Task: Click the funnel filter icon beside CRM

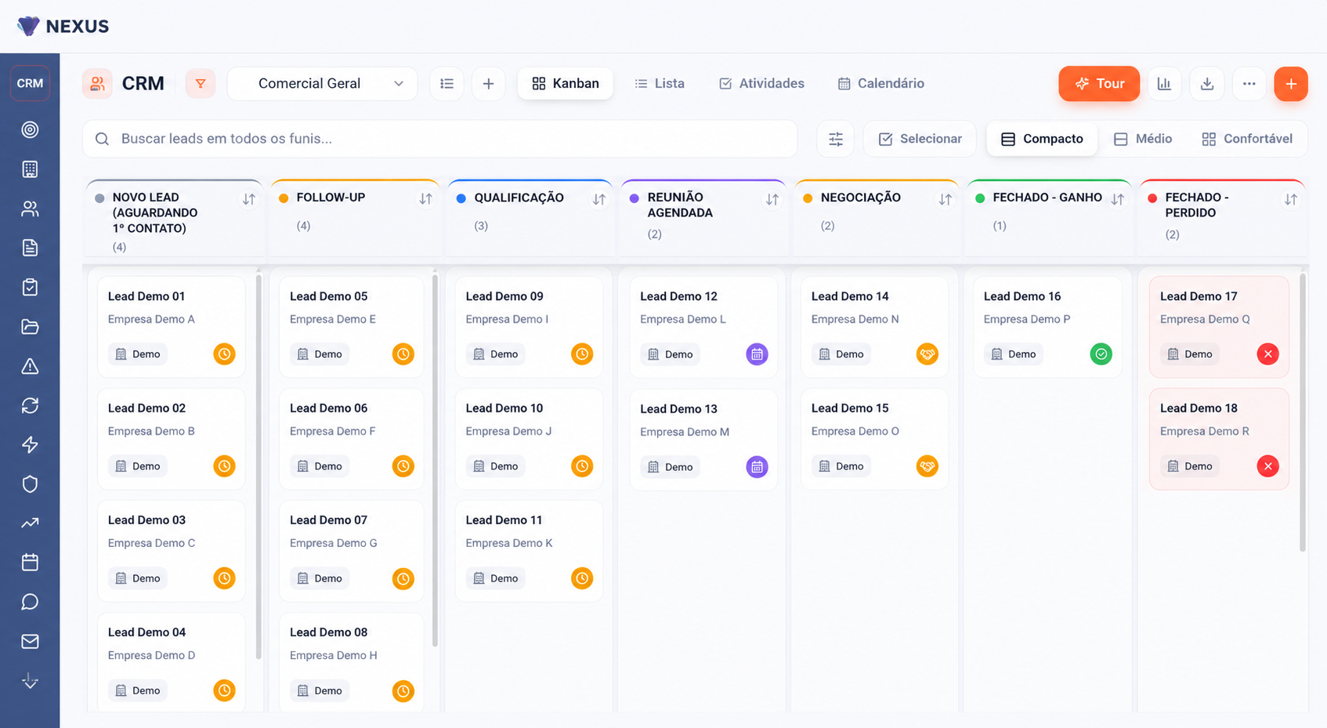Action: [201, 84]
